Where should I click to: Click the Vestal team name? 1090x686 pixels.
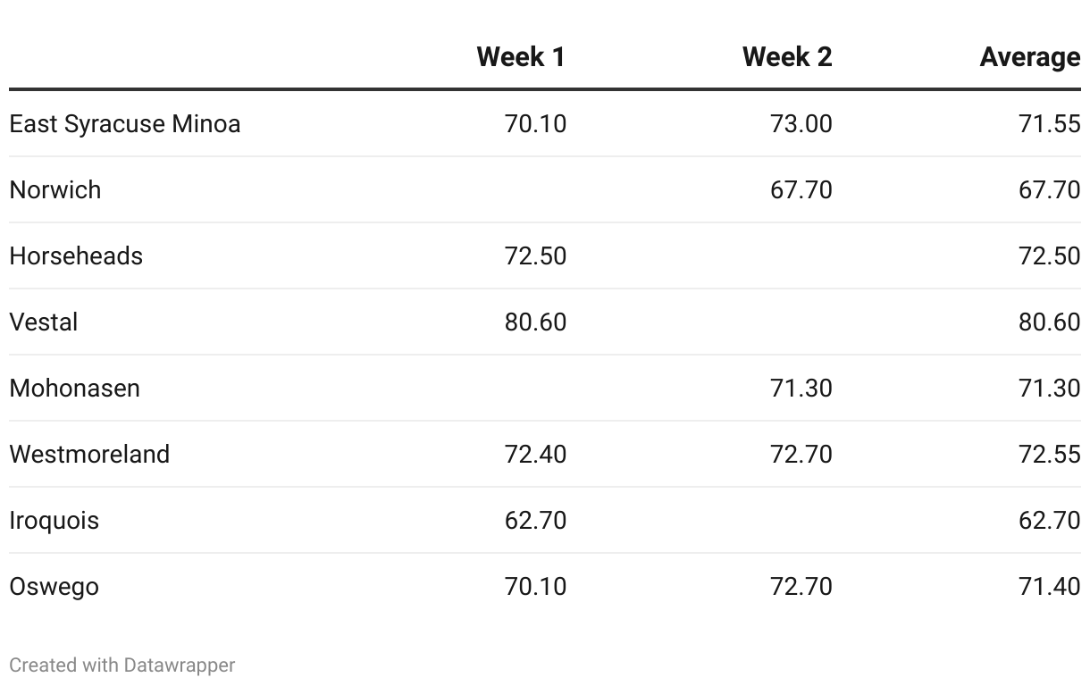pos(44,322)
